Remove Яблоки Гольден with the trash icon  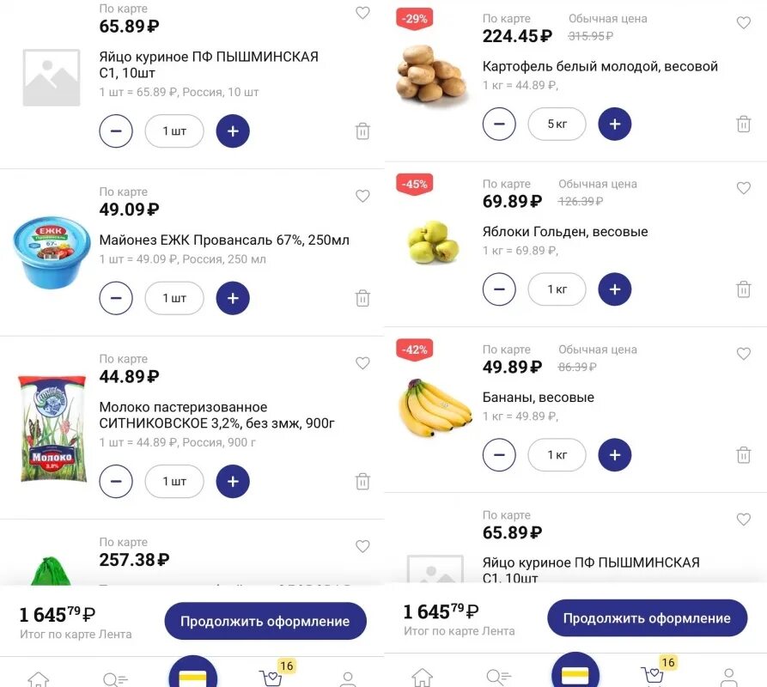pyautogui.click(x=744, y=289)
